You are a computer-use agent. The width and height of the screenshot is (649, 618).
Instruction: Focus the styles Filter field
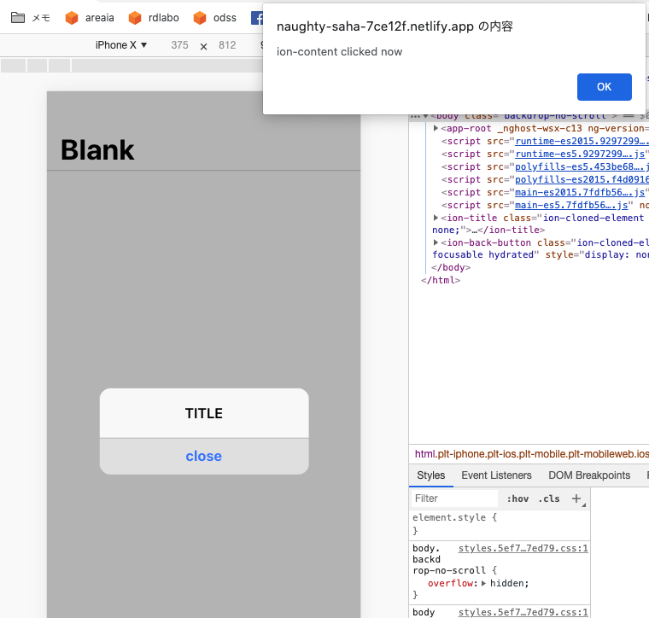coord(454,498)
